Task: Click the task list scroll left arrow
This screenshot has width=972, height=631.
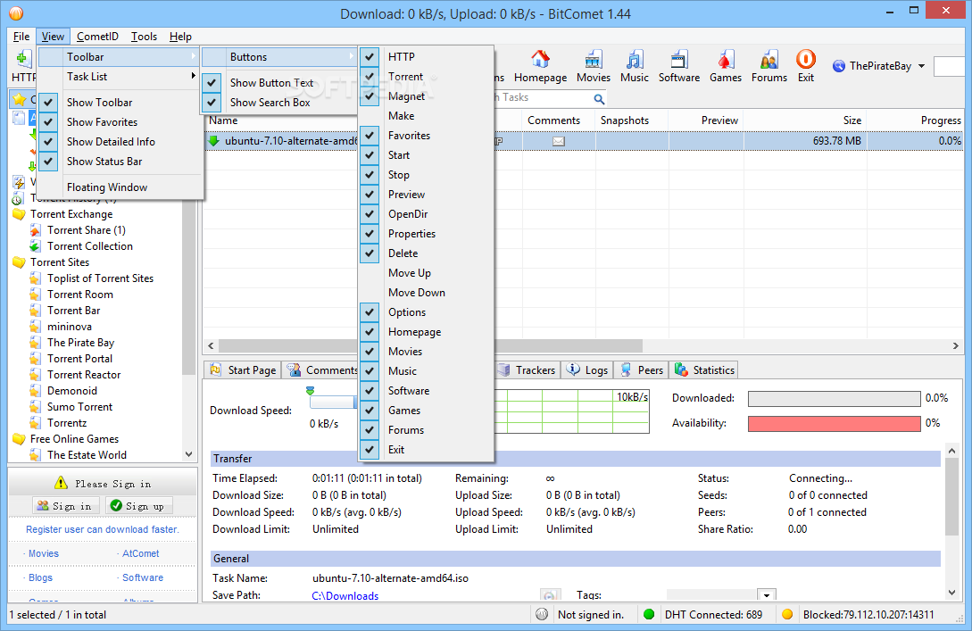Action: coord(211,346)
